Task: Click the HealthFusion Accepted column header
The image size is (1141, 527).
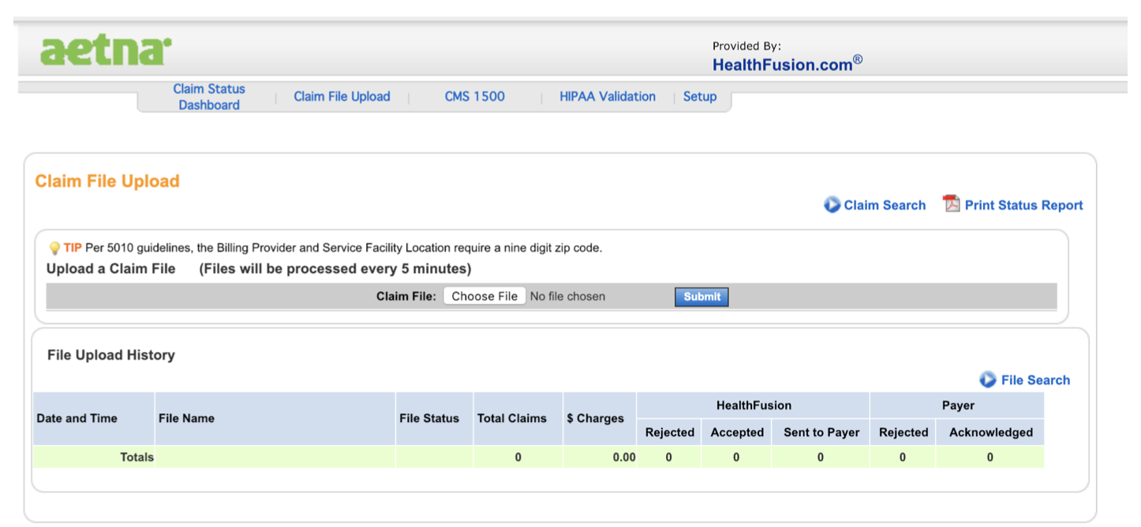Action: coord(736,432)
